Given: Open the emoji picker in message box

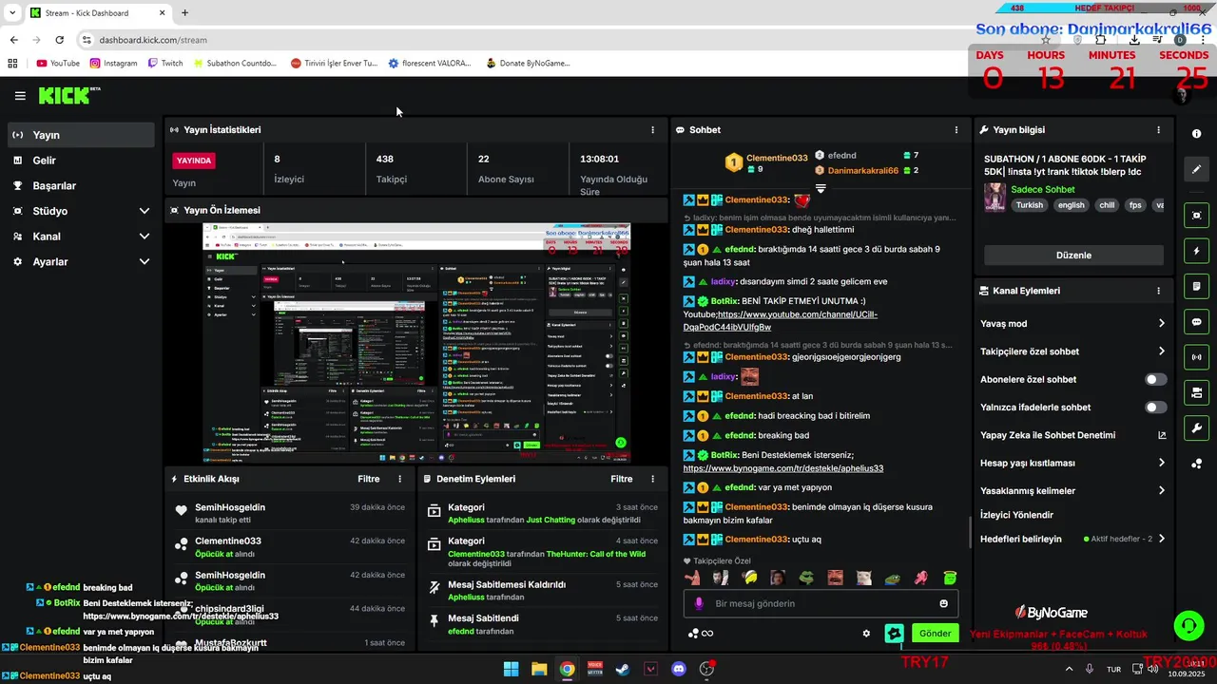Looking at the screenshot, I should click(943, 603).
